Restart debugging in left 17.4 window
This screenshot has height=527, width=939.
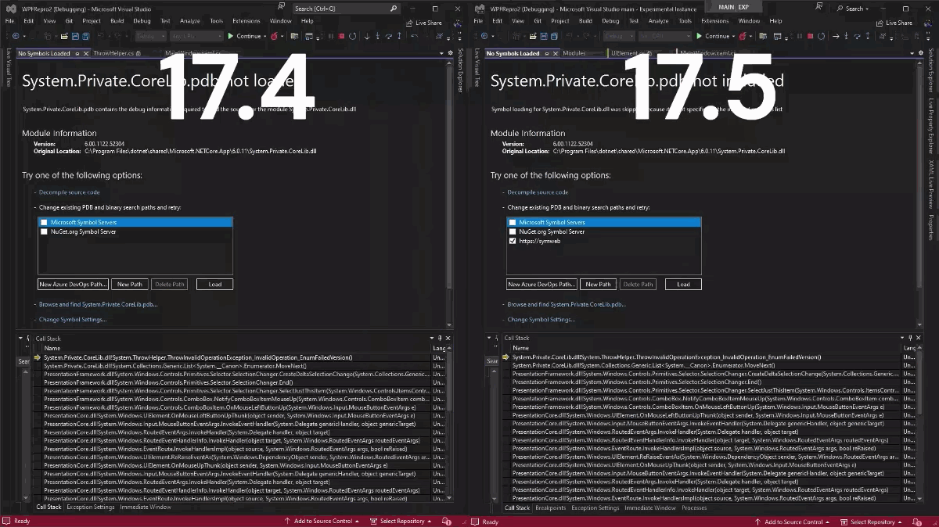pos(353,36)
